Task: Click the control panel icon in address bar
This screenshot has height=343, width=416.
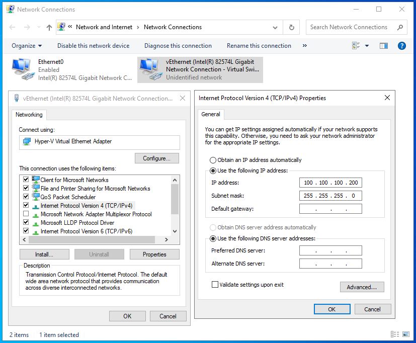Action: (x=61, y=27)
